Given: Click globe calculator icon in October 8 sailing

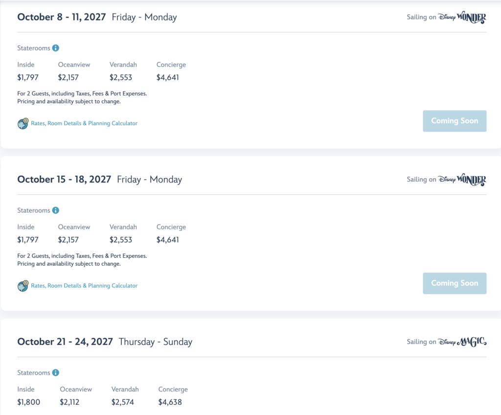Looking at the screenshot, I should [x=23, y=123].
